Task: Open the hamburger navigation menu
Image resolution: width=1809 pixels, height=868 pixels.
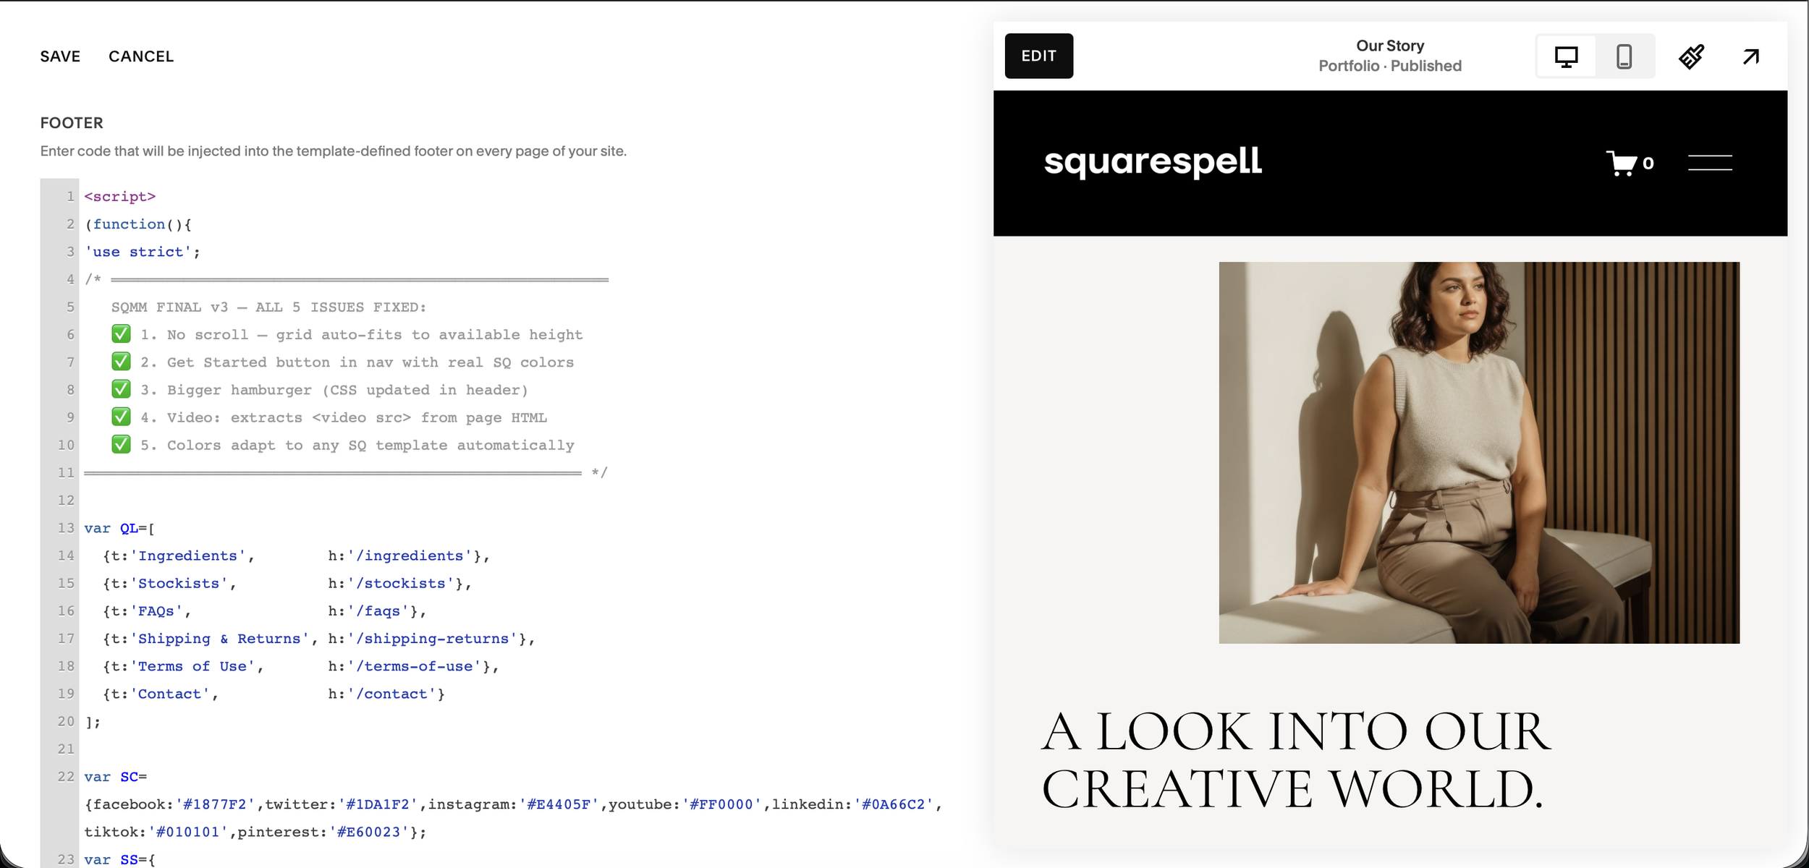Action: 1711,162
